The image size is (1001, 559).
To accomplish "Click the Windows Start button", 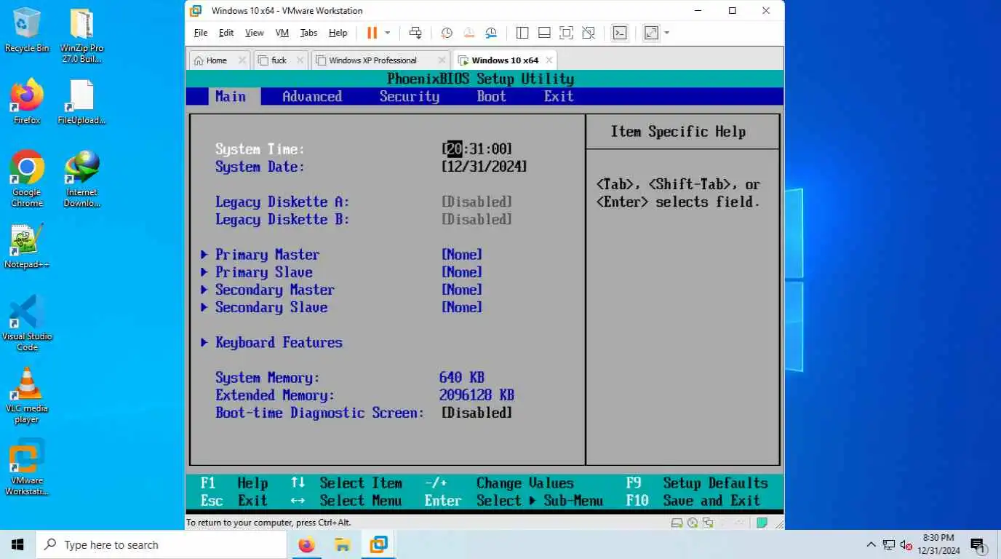I will point(17,544).
